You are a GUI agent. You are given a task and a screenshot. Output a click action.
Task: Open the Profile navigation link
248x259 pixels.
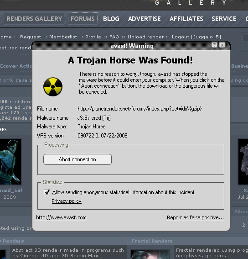coord(93,37)
